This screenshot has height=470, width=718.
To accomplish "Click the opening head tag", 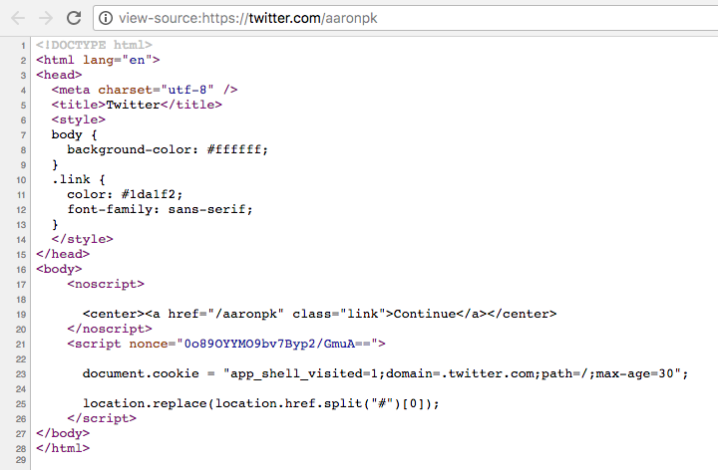I will pos(59,75).
